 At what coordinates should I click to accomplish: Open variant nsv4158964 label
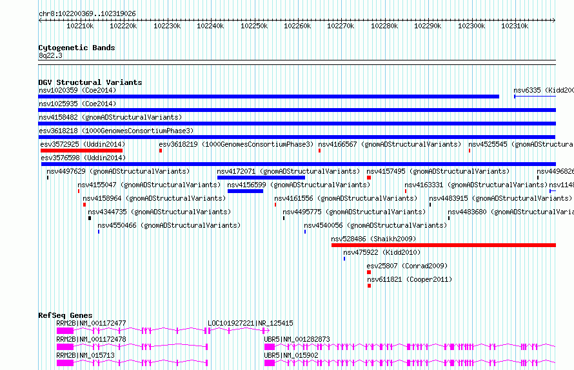[x=154, y=198]
